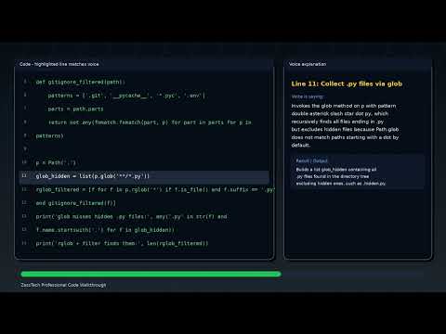Click the "print('glob misses hidden .py files'" line
The image size is (446, 334).
pos(131,217)
